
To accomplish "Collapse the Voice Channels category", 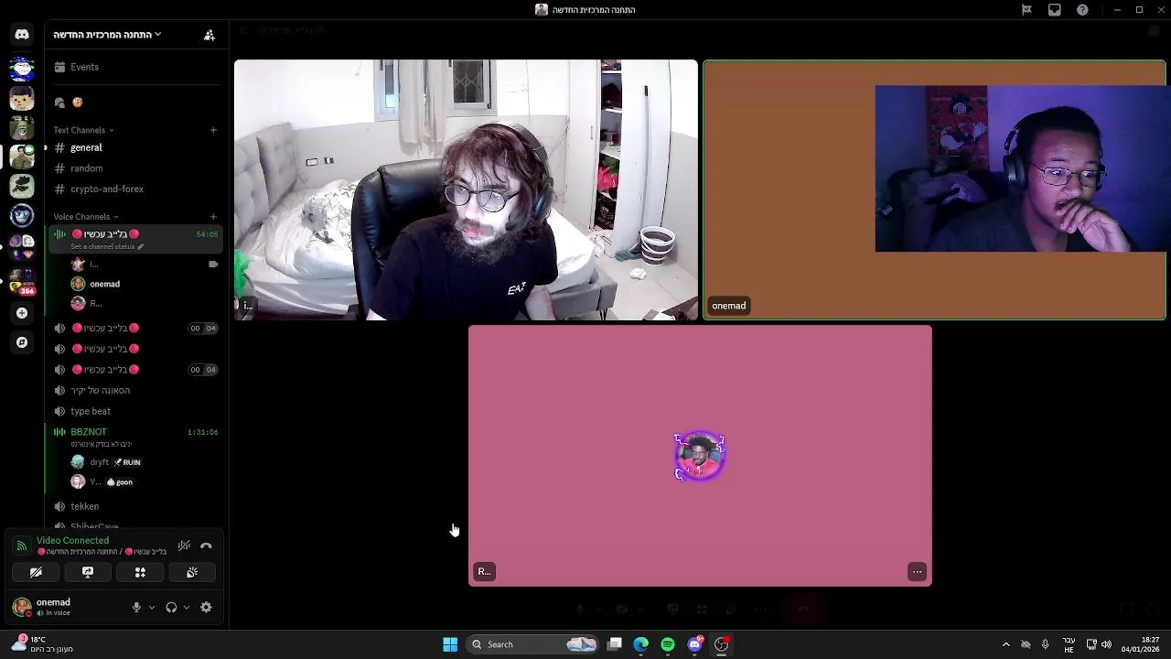I will pos(86,217).
